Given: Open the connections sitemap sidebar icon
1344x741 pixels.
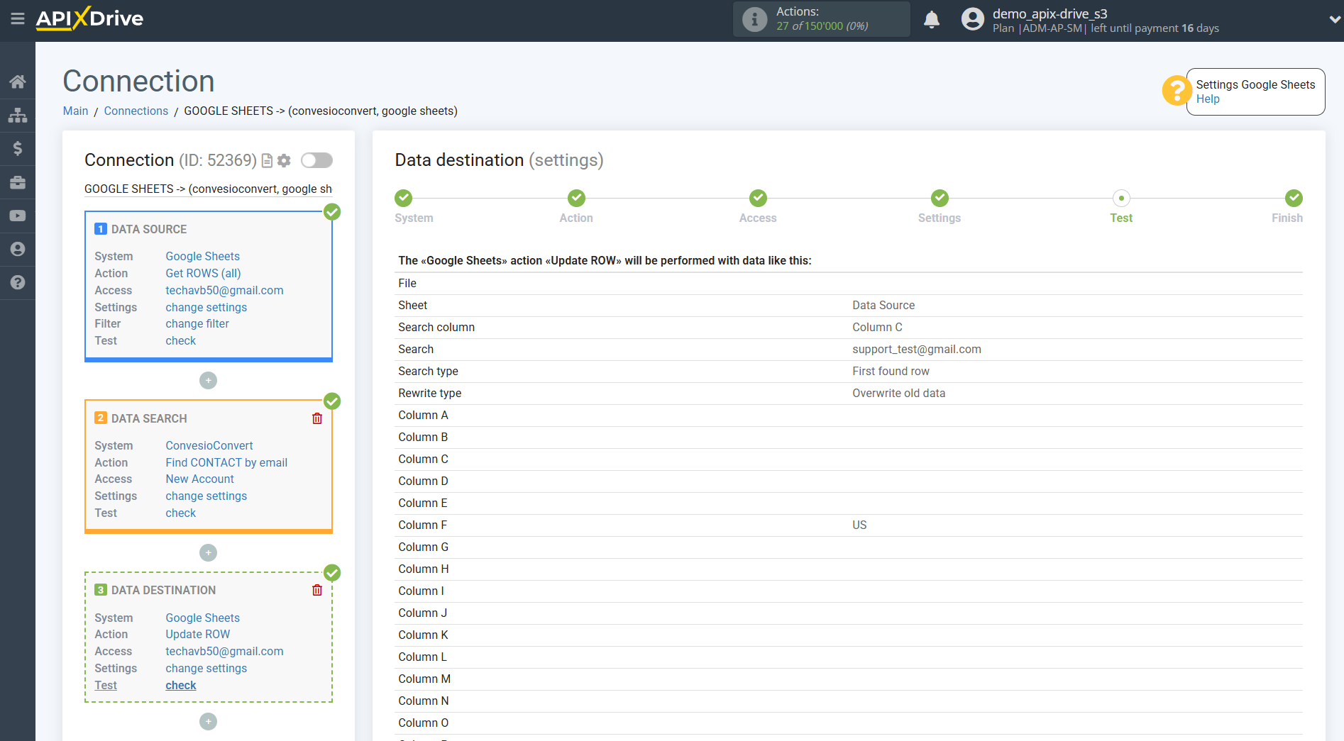Looking at the screenshot, I should coord(18,115).
